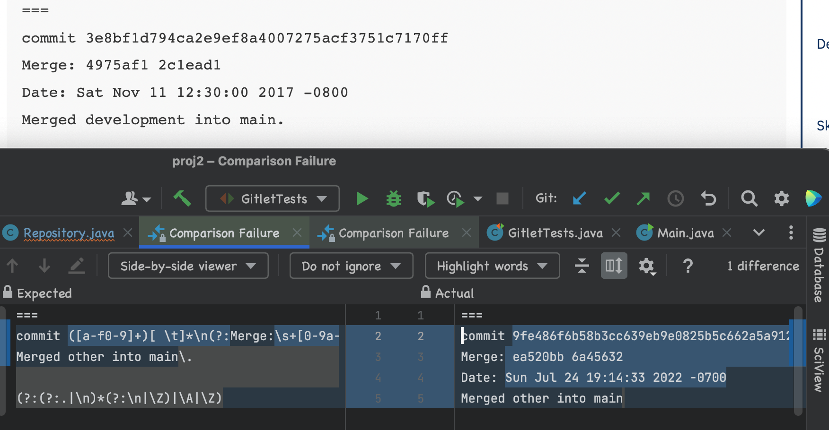Click Git update project arrow
829x430 pixels.
click(579, 199)
